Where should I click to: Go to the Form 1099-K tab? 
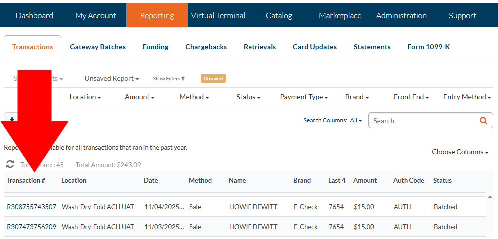pyautogui.click(x=428, y=47)
